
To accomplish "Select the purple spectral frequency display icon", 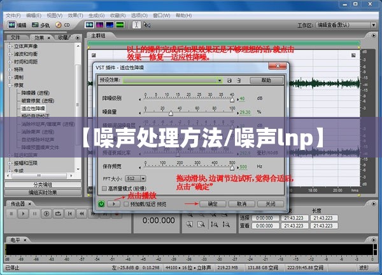I will click(100, 25).
